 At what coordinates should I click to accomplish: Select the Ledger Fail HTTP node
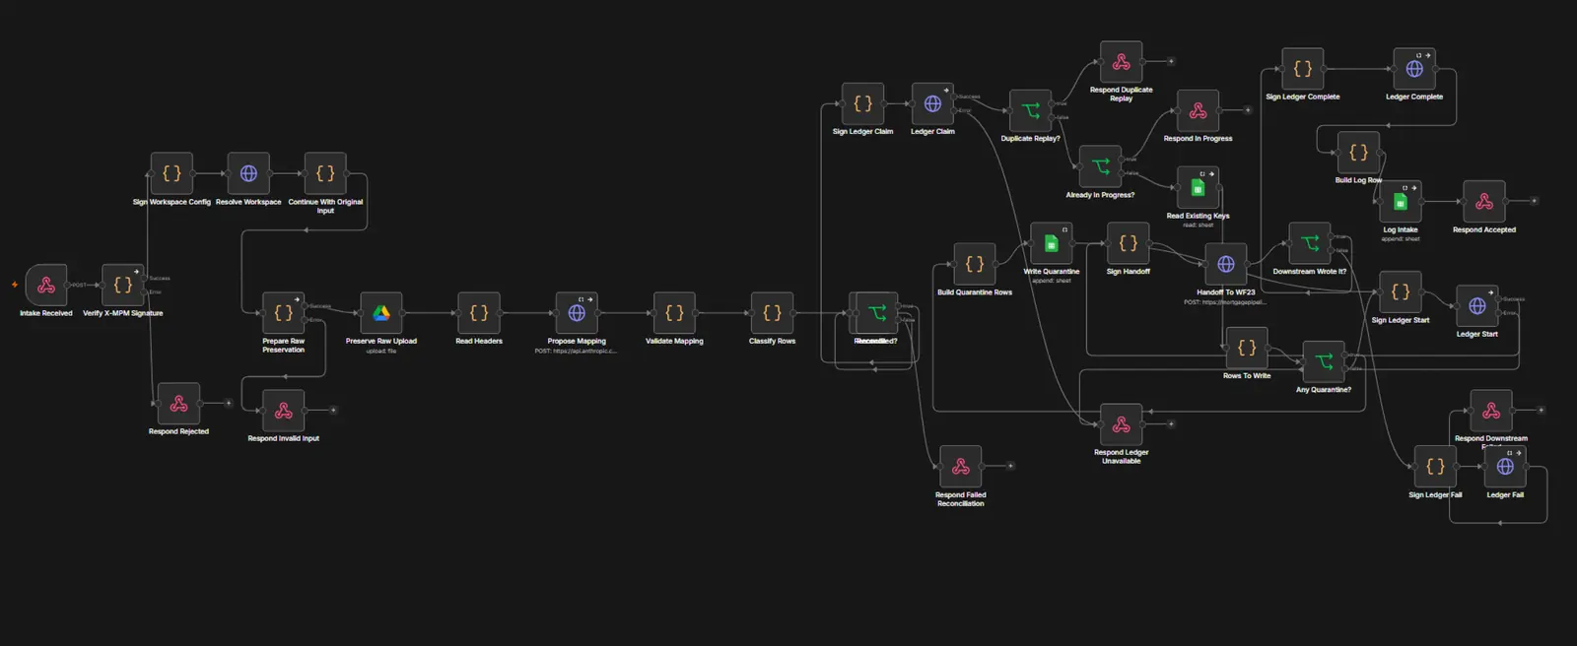(1505, 467)
